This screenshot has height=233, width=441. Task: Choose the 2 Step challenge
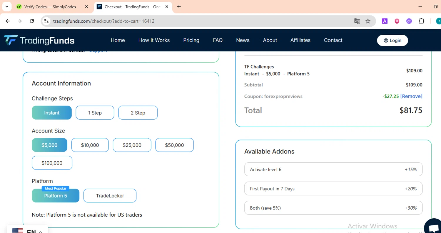(x=138, y=113)
